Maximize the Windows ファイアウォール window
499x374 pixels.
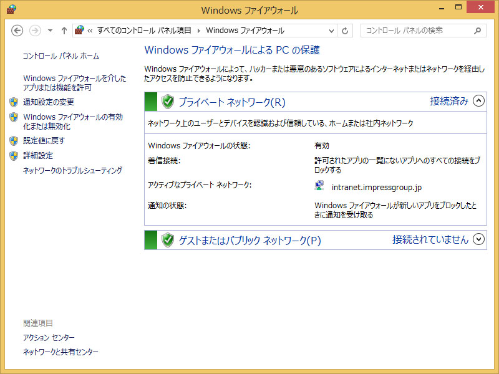[x=458, y=7]
